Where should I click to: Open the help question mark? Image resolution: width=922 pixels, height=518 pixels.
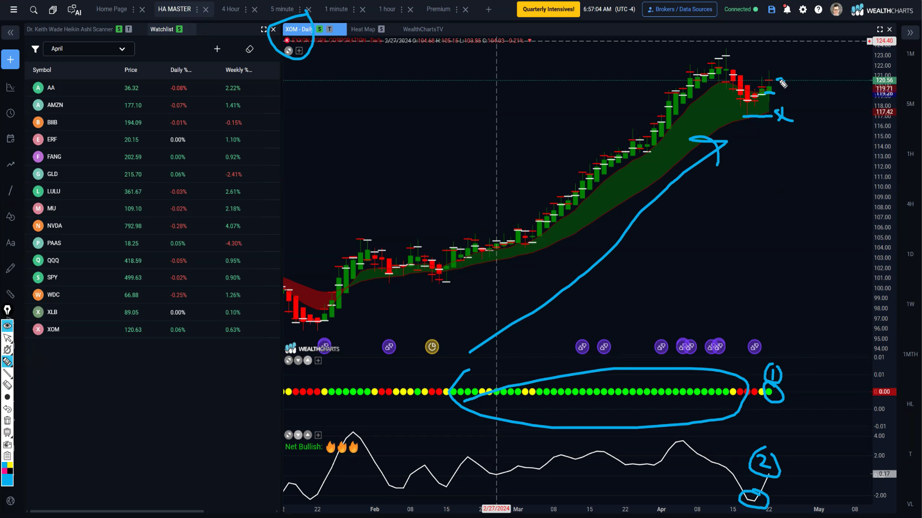(818, 10)
